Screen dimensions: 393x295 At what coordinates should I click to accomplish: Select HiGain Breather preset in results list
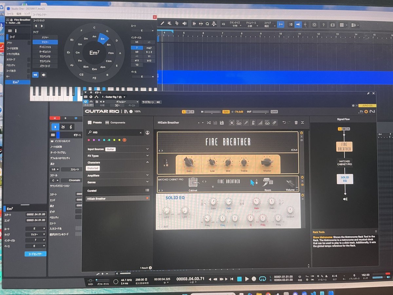(x=118, y=198)
